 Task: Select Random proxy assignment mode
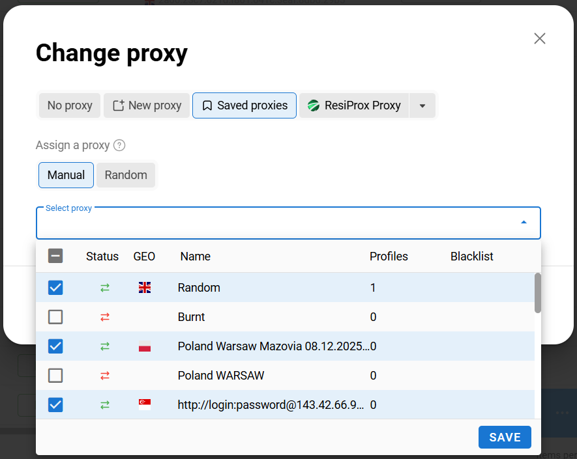(126, 175)
